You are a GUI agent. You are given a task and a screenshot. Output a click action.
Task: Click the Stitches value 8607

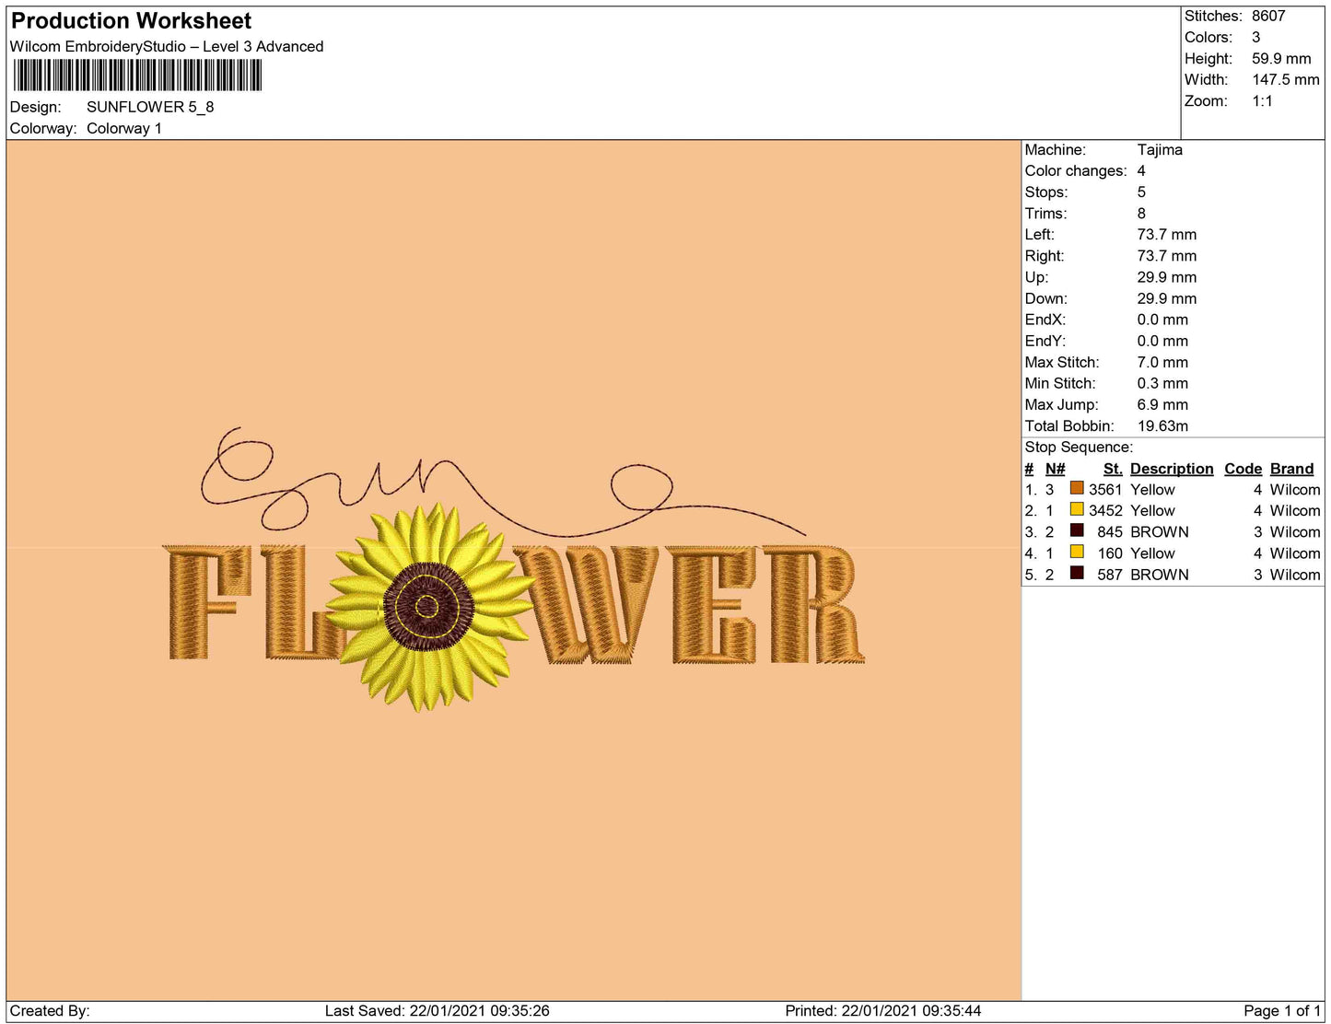(x=1267, y=16)
